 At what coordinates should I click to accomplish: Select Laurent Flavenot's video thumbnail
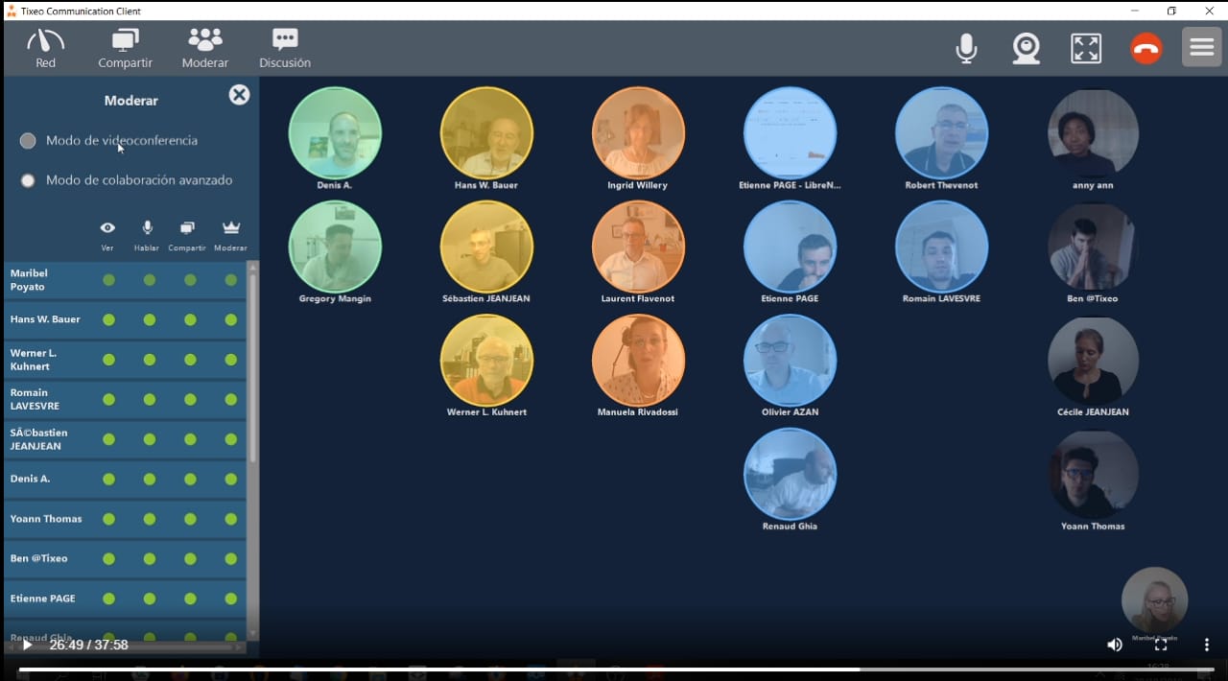coord(638,247)
